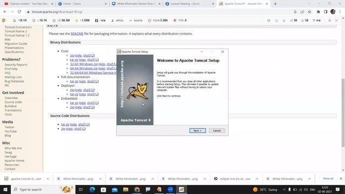Screen dimensions: 345x194
Task: Download Source Code zip link
Action: 63,129
